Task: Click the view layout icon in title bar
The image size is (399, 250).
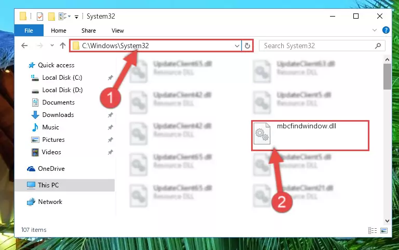Action: (x=62, y=17)
